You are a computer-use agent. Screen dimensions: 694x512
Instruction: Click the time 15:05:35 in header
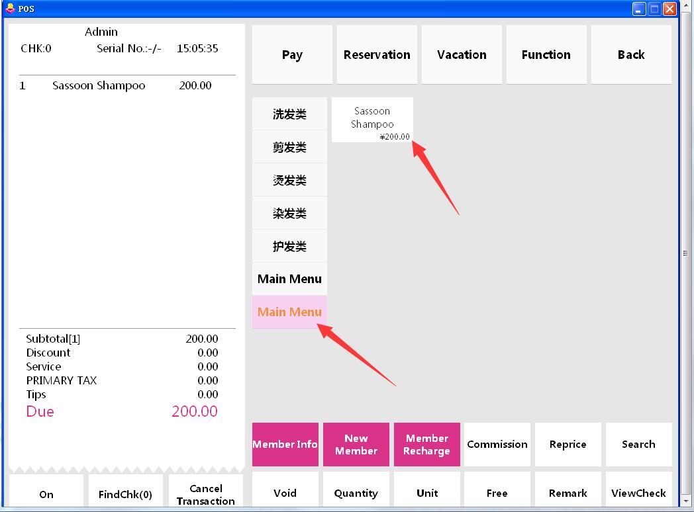coord(197,48)
